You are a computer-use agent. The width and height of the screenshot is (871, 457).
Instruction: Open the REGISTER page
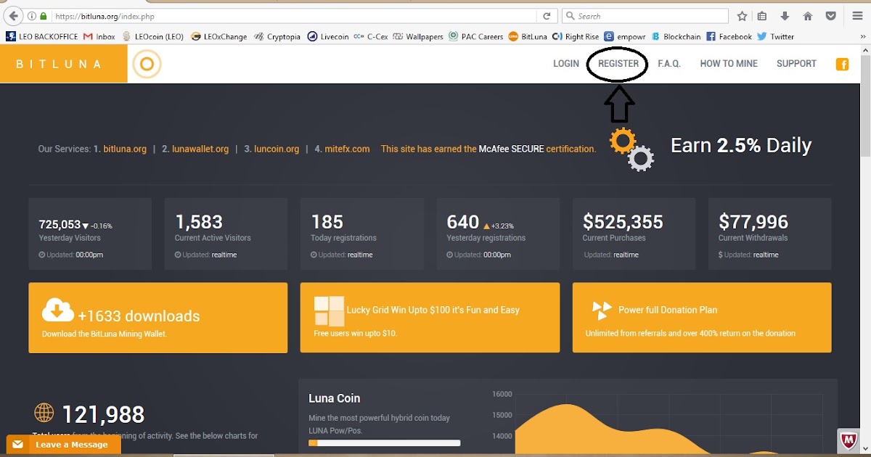(x=618, y=64)
